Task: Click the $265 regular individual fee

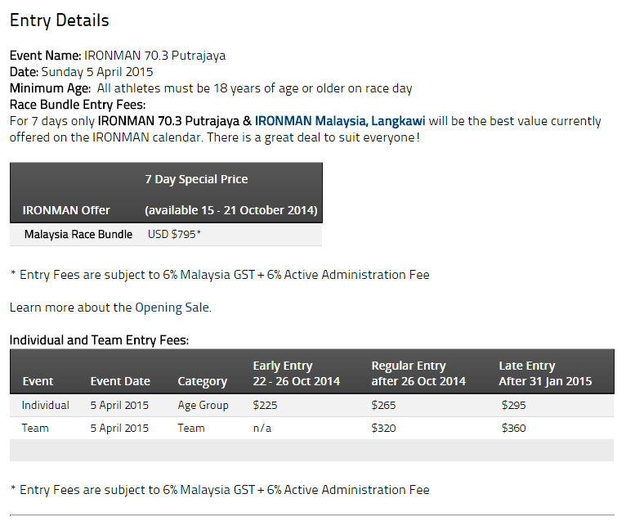Action: pyautogui.click(x=383, y=405)
